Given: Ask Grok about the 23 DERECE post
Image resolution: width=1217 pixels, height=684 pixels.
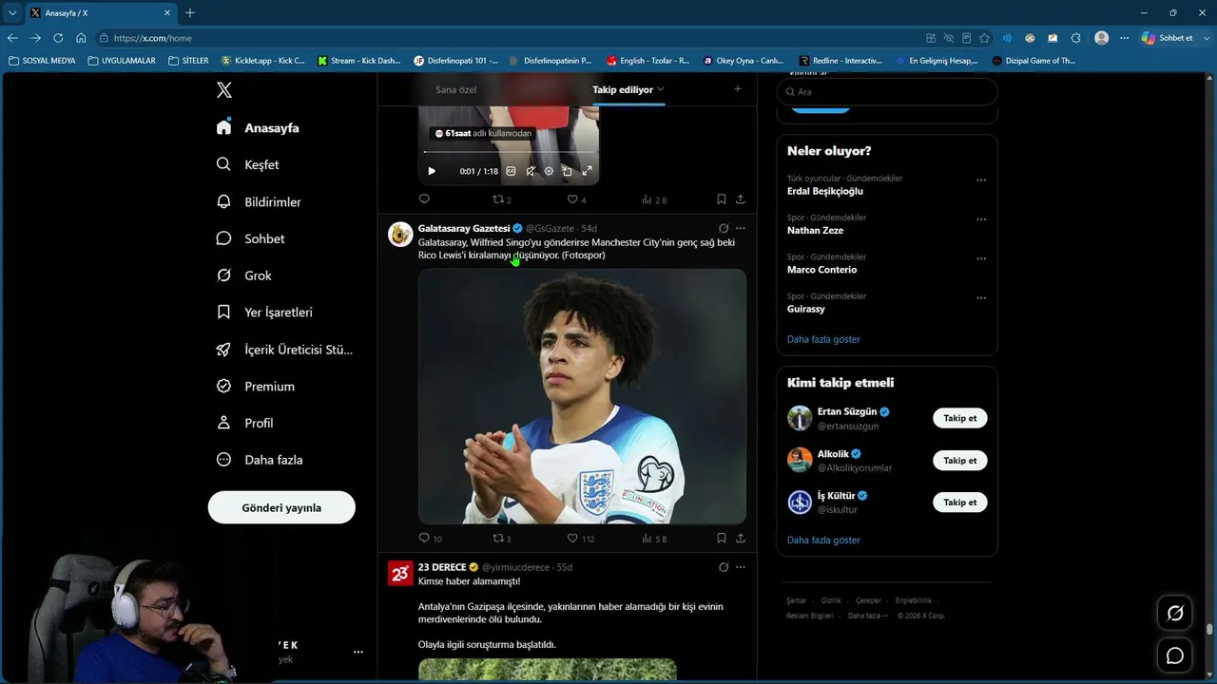Looking at the screenshot, I should click(x=724, y=567).
